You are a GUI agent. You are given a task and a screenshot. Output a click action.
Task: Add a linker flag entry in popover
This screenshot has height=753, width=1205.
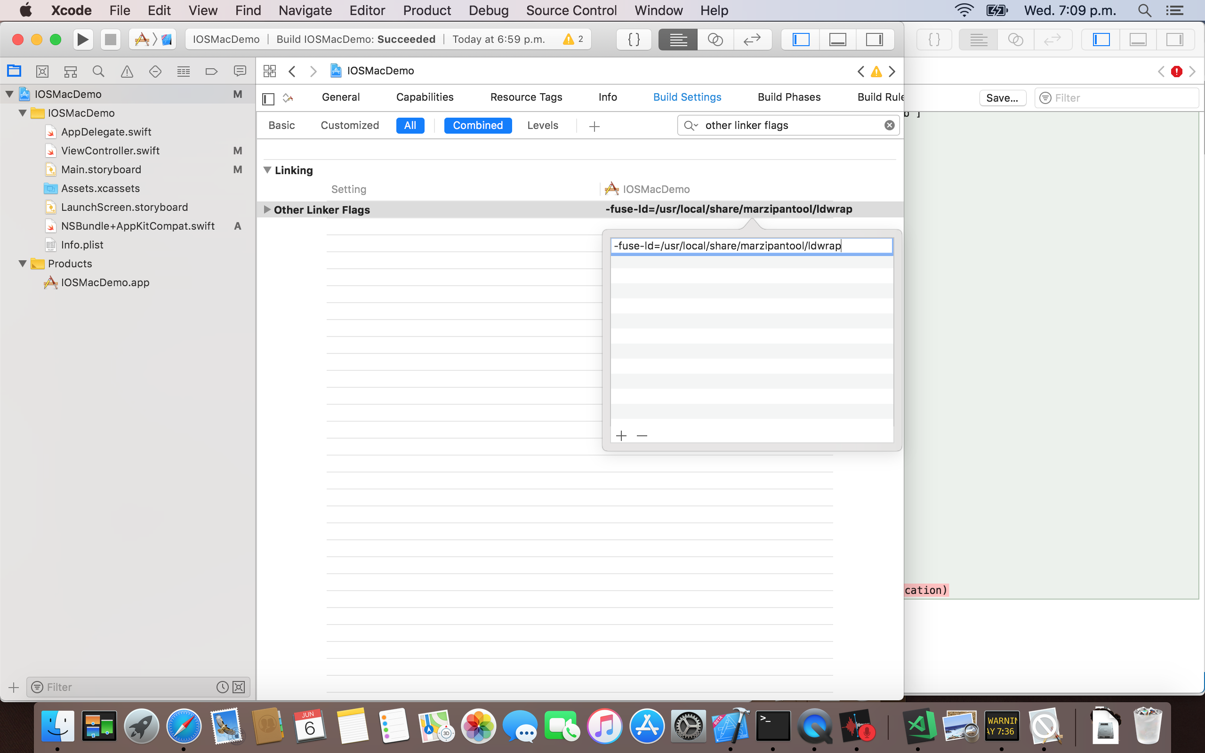[x=621, y=436]
